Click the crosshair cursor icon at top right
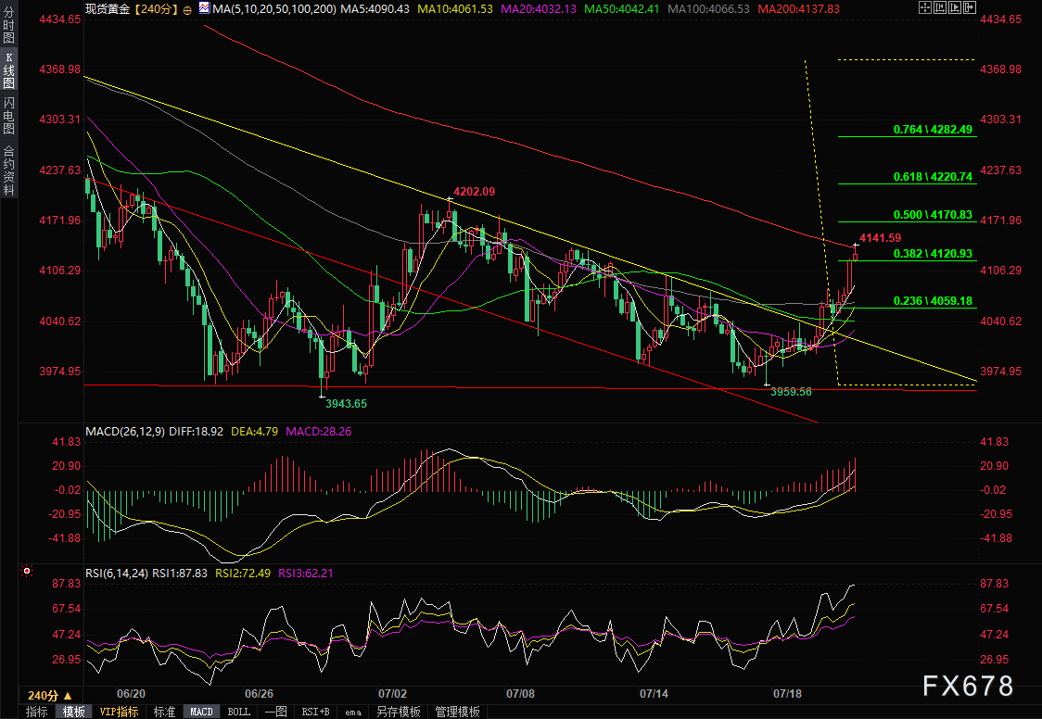 (925, 7)
